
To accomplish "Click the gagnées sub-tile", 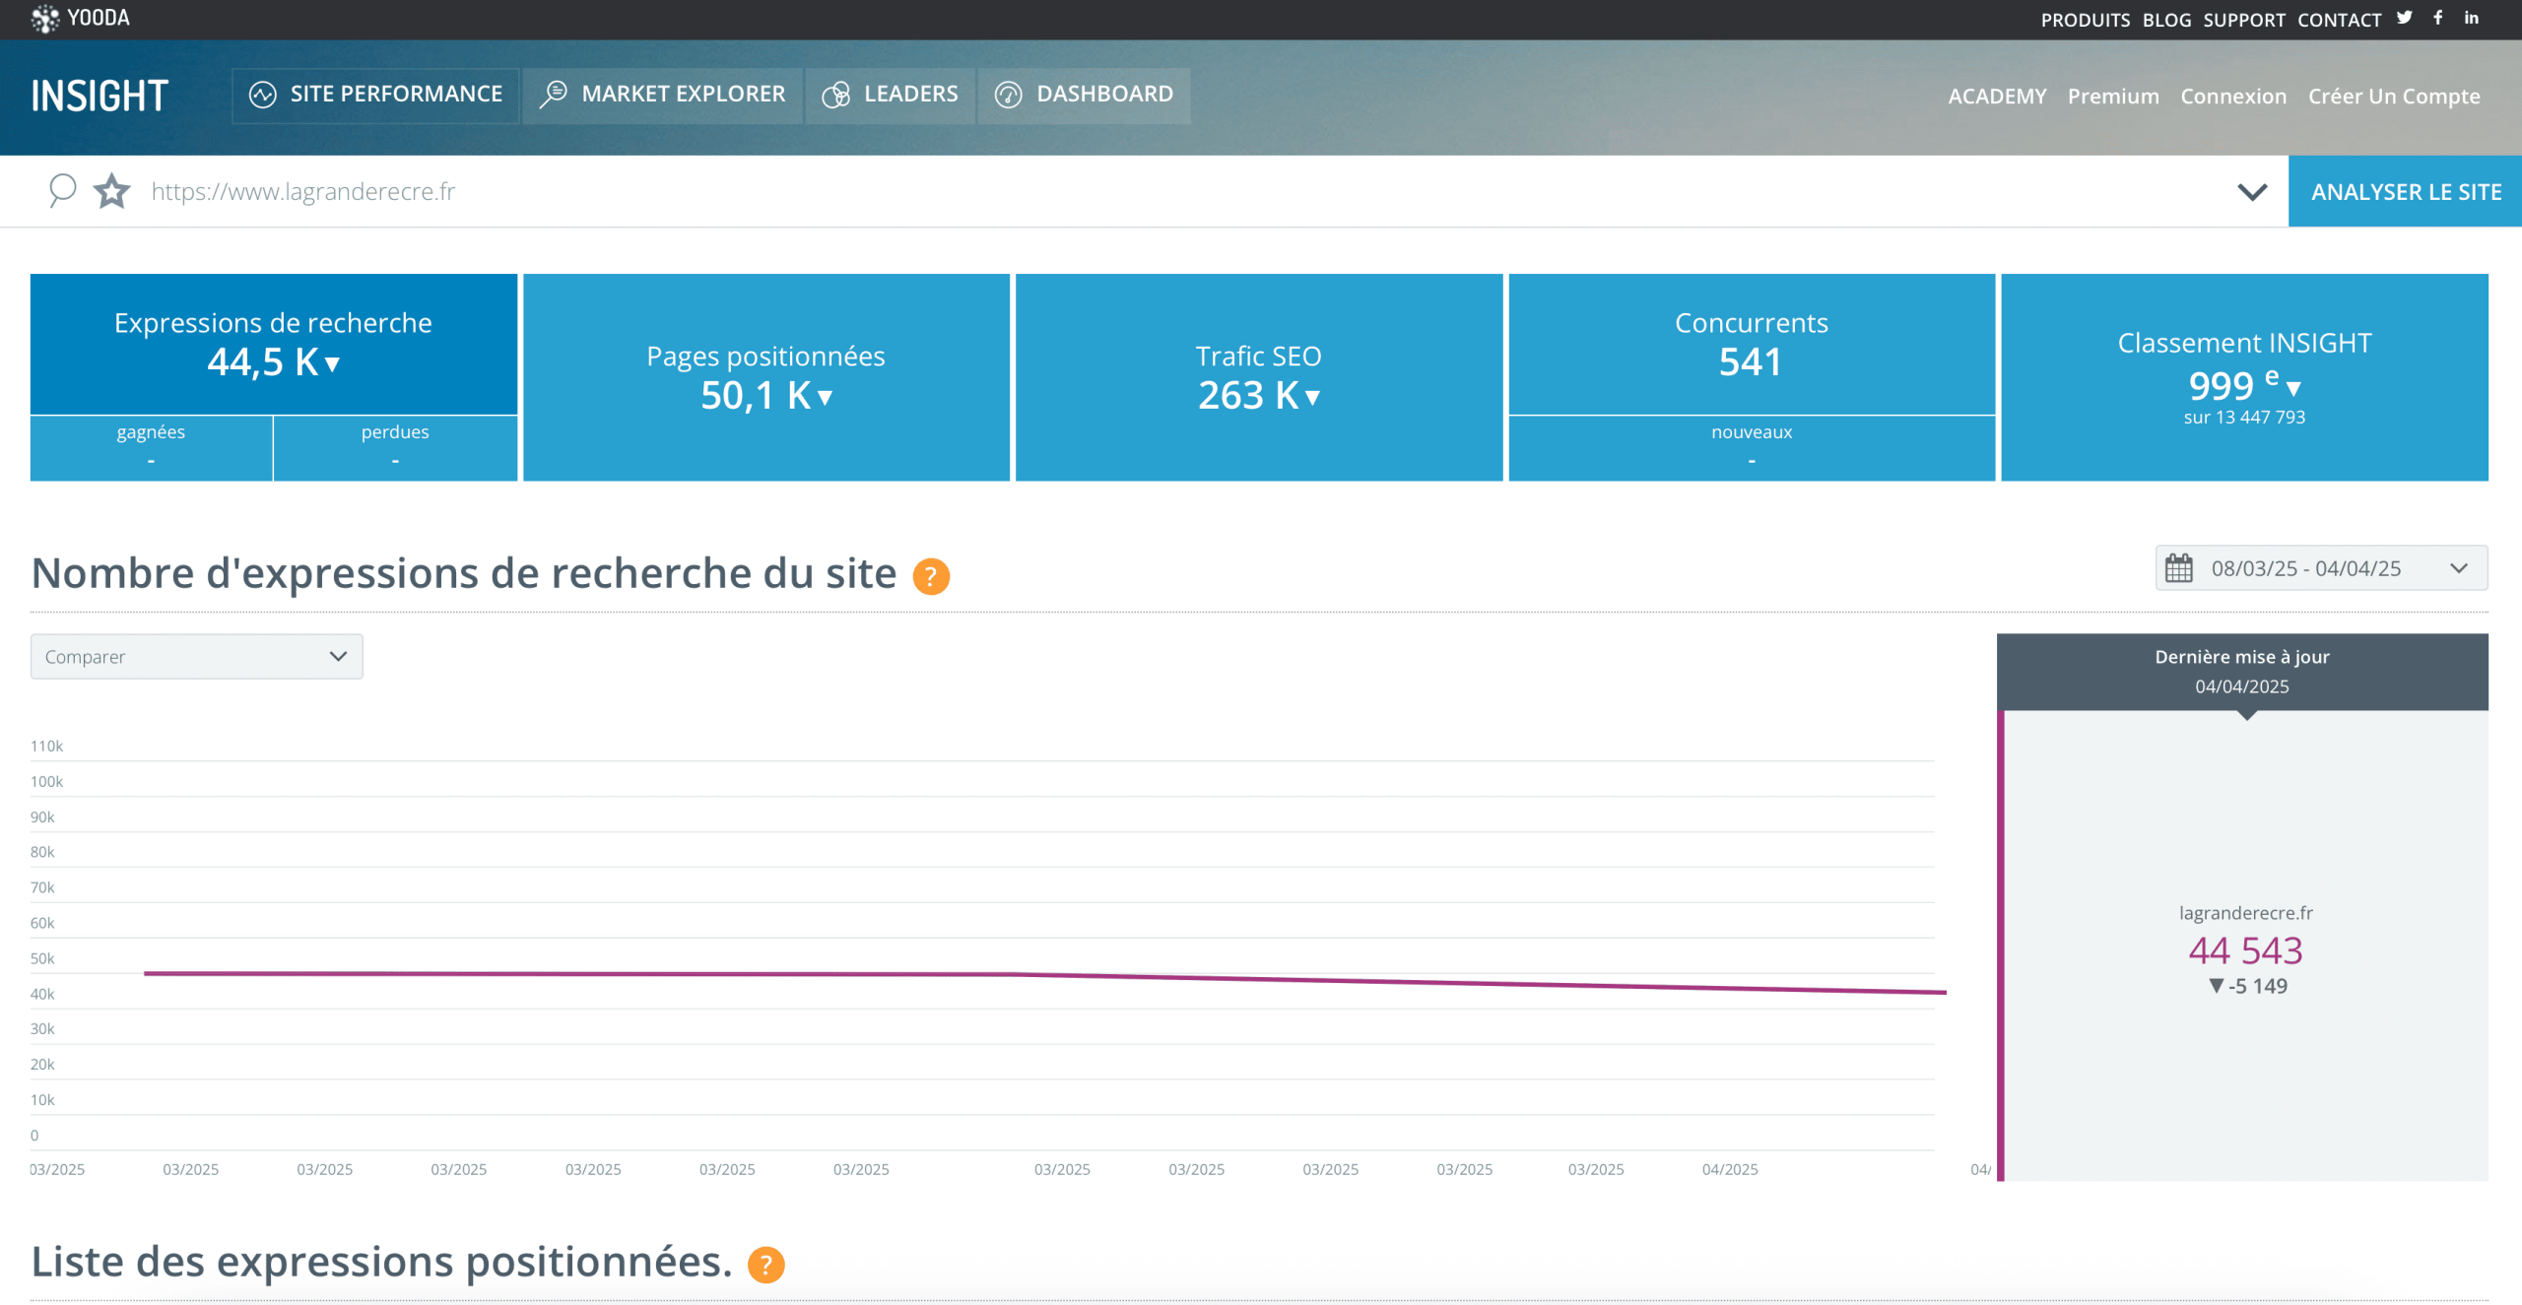I will [151, 448].
